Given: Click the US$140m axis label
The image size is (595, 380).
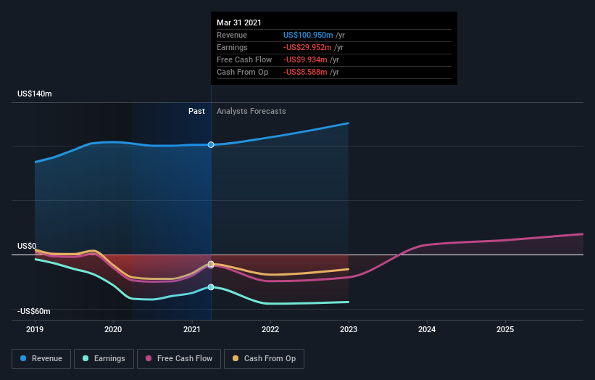Looking at the screenshot, I should (x=35, y=94).
